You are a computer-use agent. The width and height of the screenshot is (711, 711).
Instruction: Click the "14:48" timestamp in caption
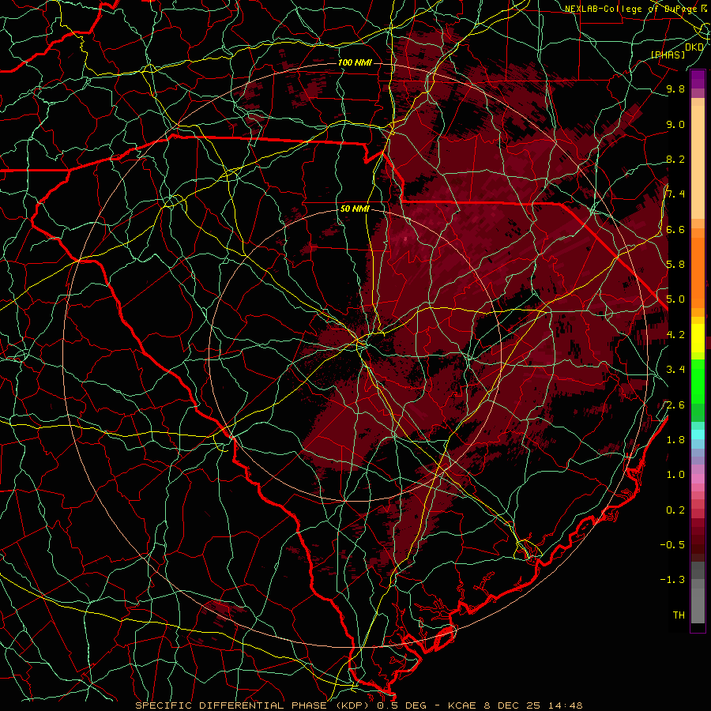[564, 705]
